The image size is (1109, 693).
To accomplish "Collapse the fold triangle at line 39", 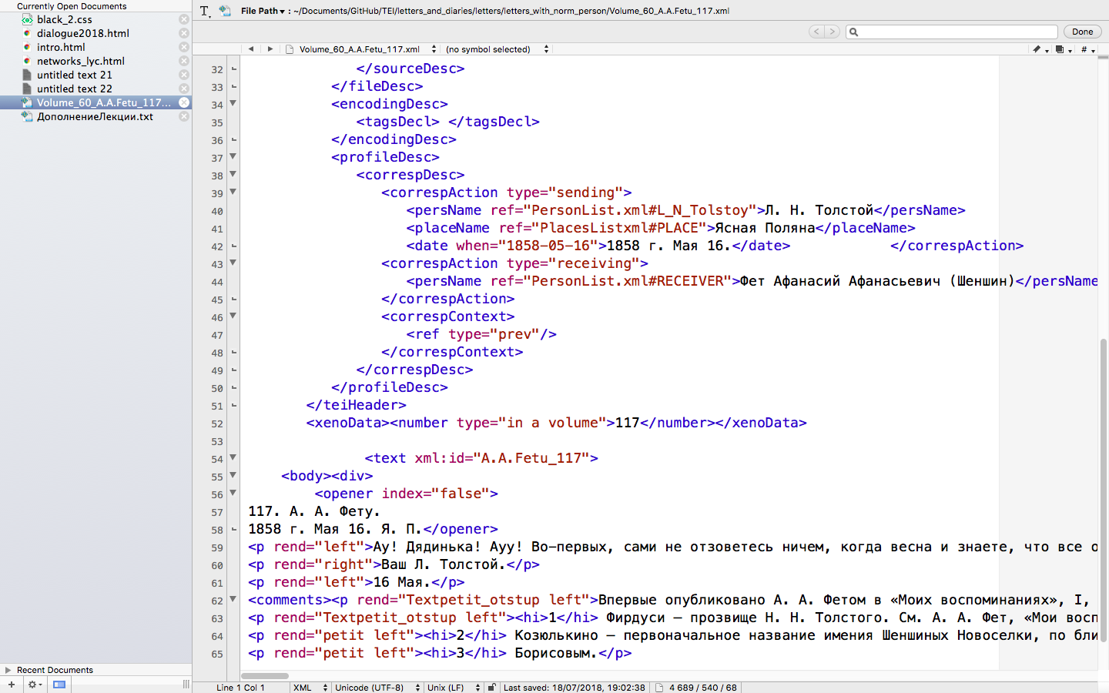I will pos(233,192).
